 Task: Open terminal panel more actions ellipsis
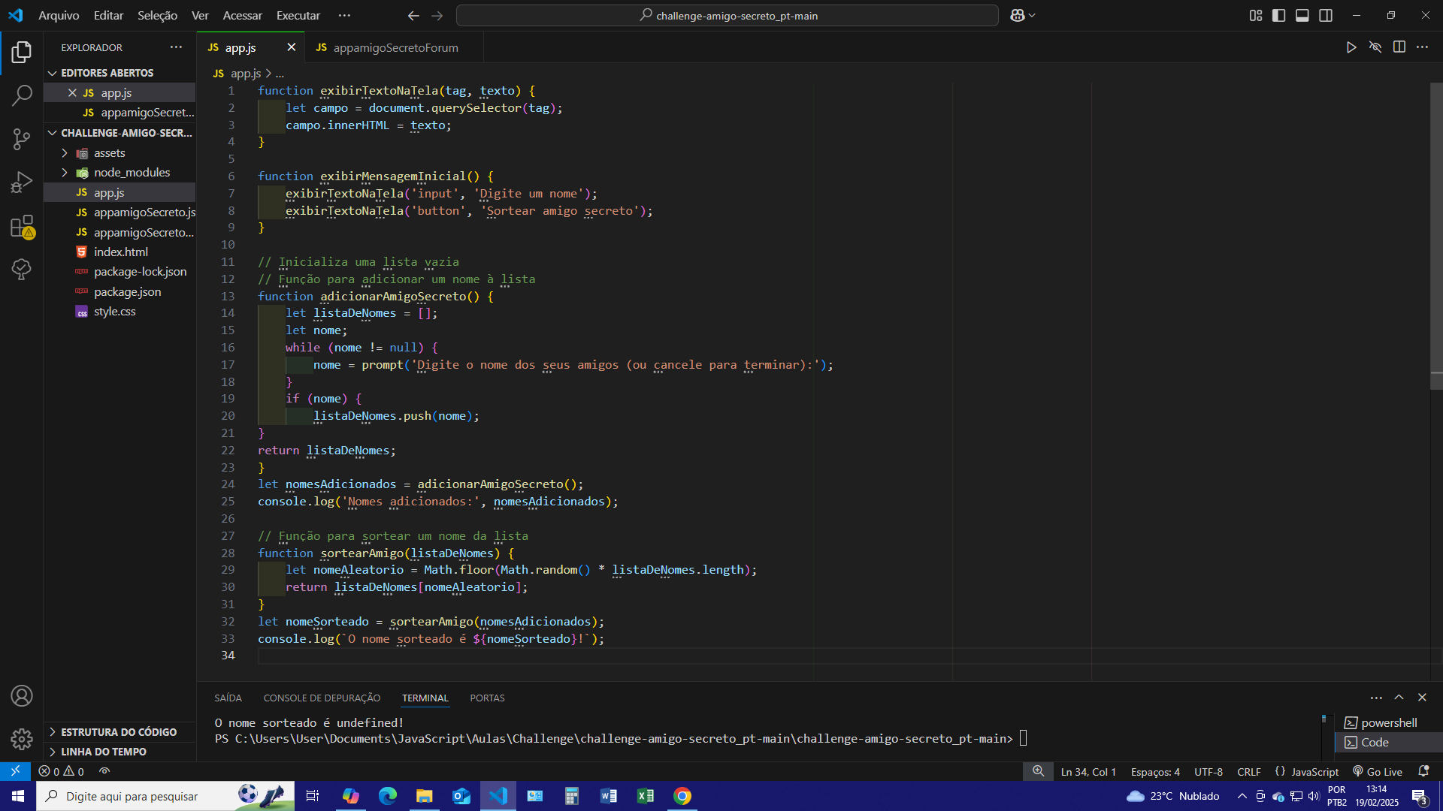click(1376, 698)
